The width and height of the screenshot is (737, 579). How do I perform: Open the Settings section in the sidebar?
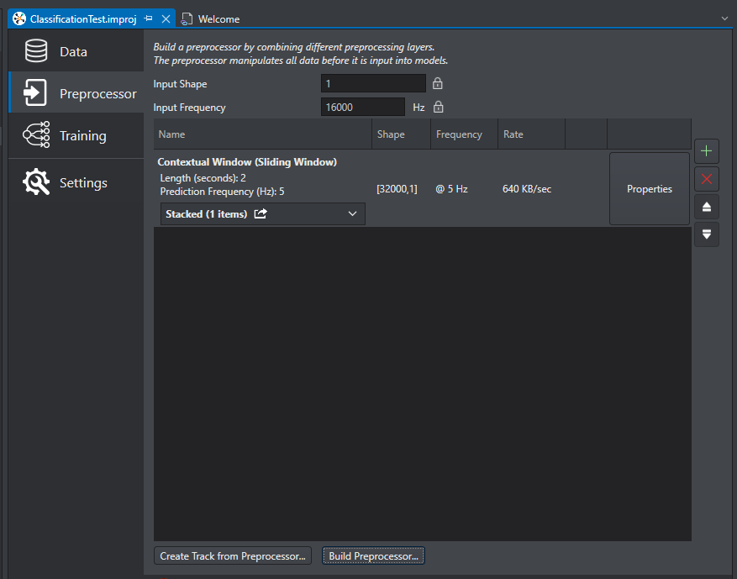[x=76, y=183]
